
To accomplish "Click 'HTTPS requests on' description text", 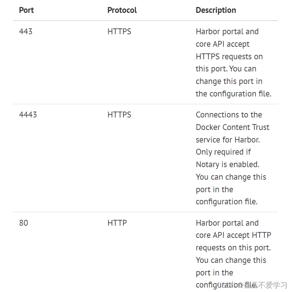I will tap(229, 56).
